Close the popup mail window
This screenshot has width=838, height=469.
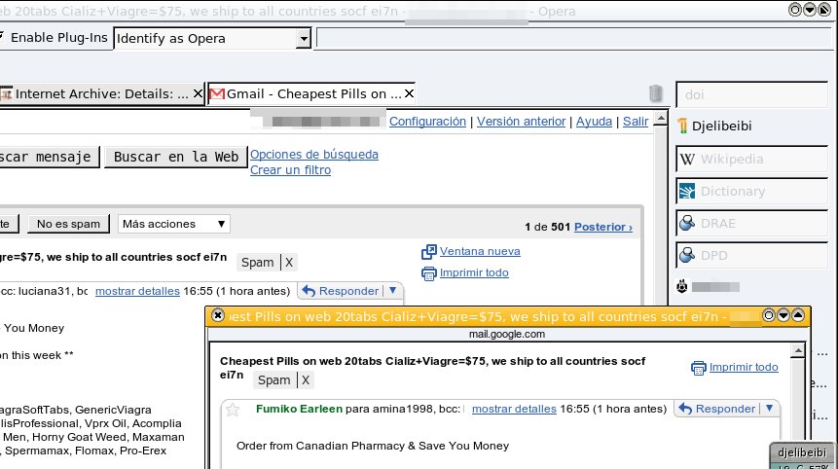pyautogui.click(x=217, y=315)
